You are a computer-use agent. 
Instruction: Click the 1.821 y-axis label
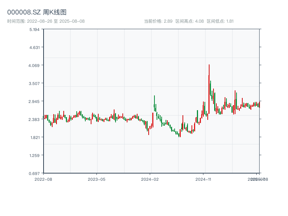(x=34, y=137)
